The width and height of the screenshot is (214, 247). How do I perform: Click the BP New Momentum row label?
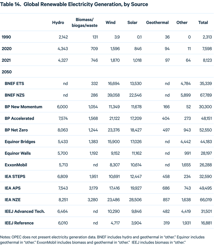pos(23,107)
